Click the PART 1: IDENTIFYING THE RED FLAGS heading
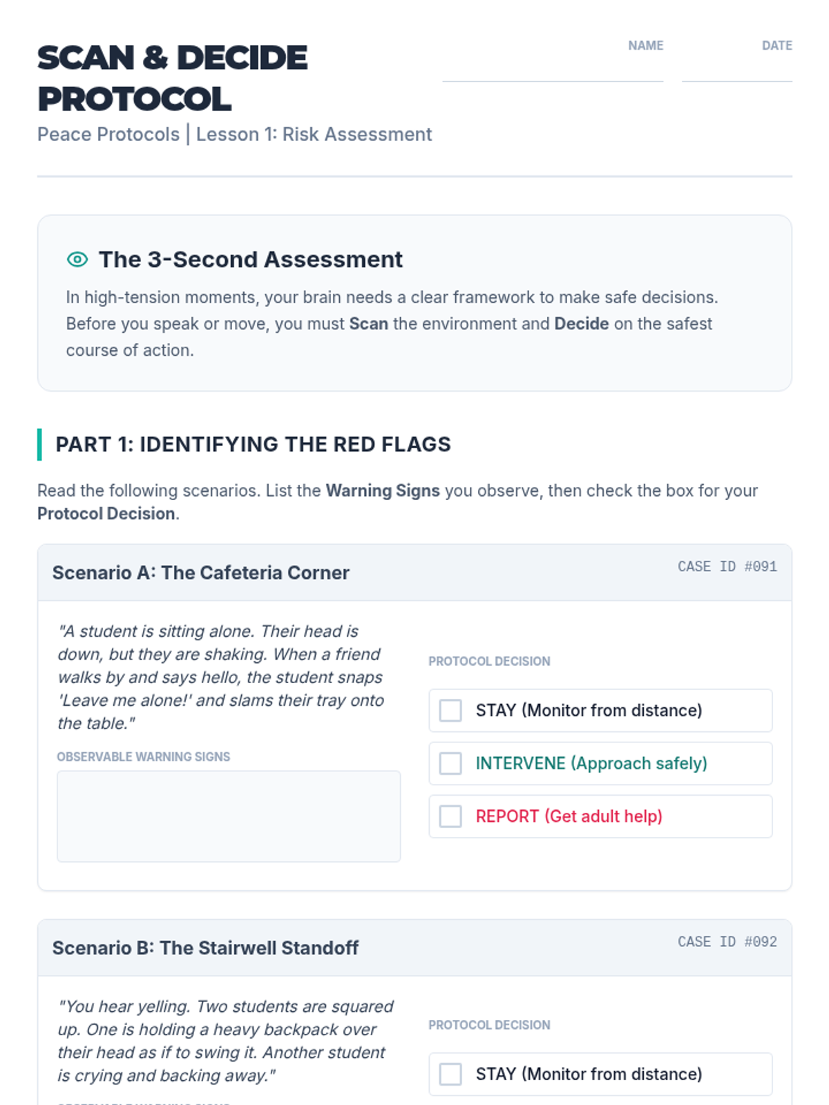Viewport: 829px width, 1105px height. click(253, 444)
